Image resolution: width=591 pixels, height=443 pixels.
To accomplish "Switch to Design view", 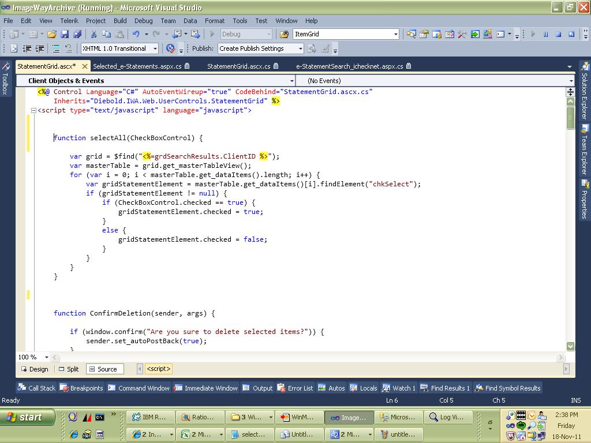I will pos(35,369).
